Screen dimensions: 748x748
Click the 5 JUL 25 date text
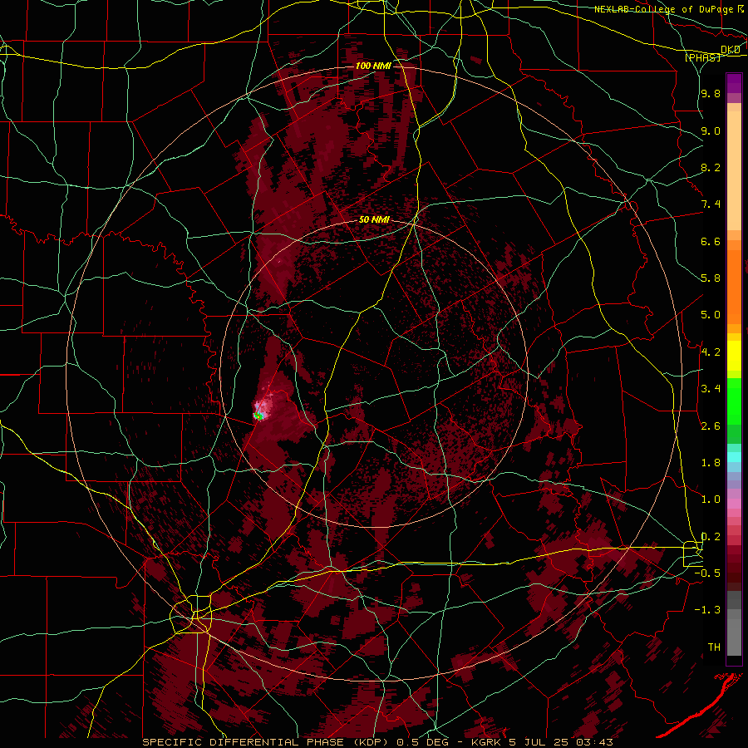540,742
